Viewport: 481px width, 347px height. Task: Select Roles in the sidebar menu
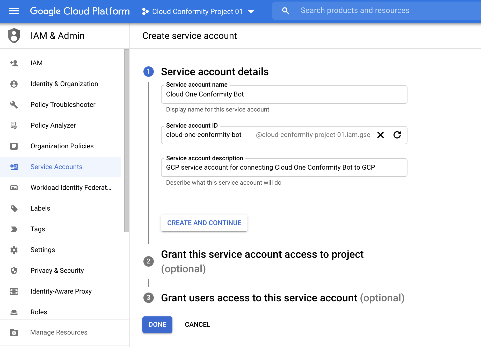pyautogui.click(x=39, y=312)
